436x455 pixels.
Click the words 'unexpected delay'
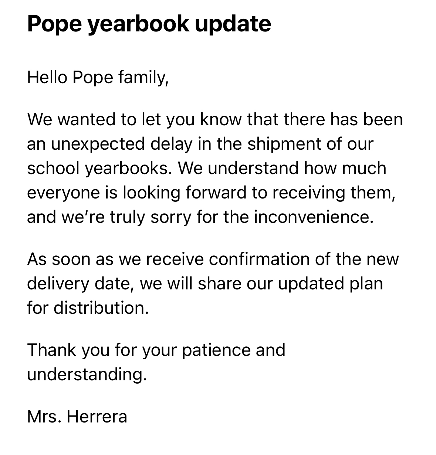122,144
